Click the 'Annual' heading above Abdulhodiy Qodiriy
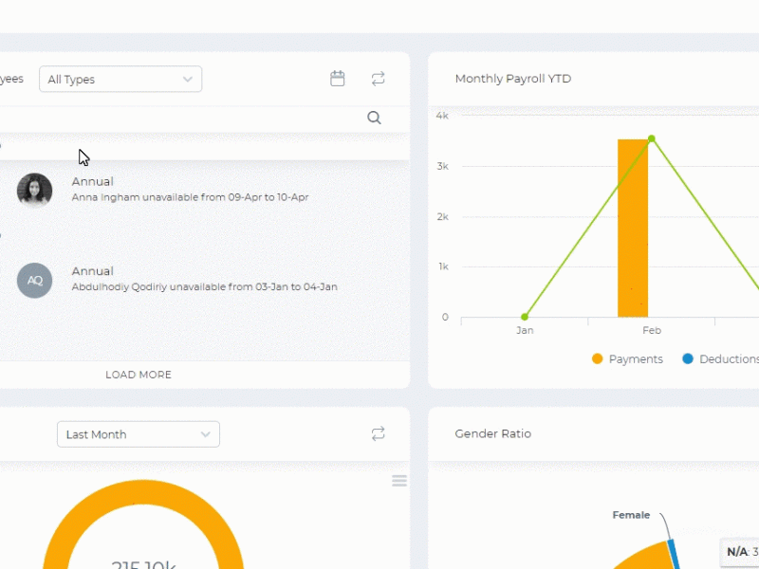Screen dimensions: 759x569 coord(92,271)
